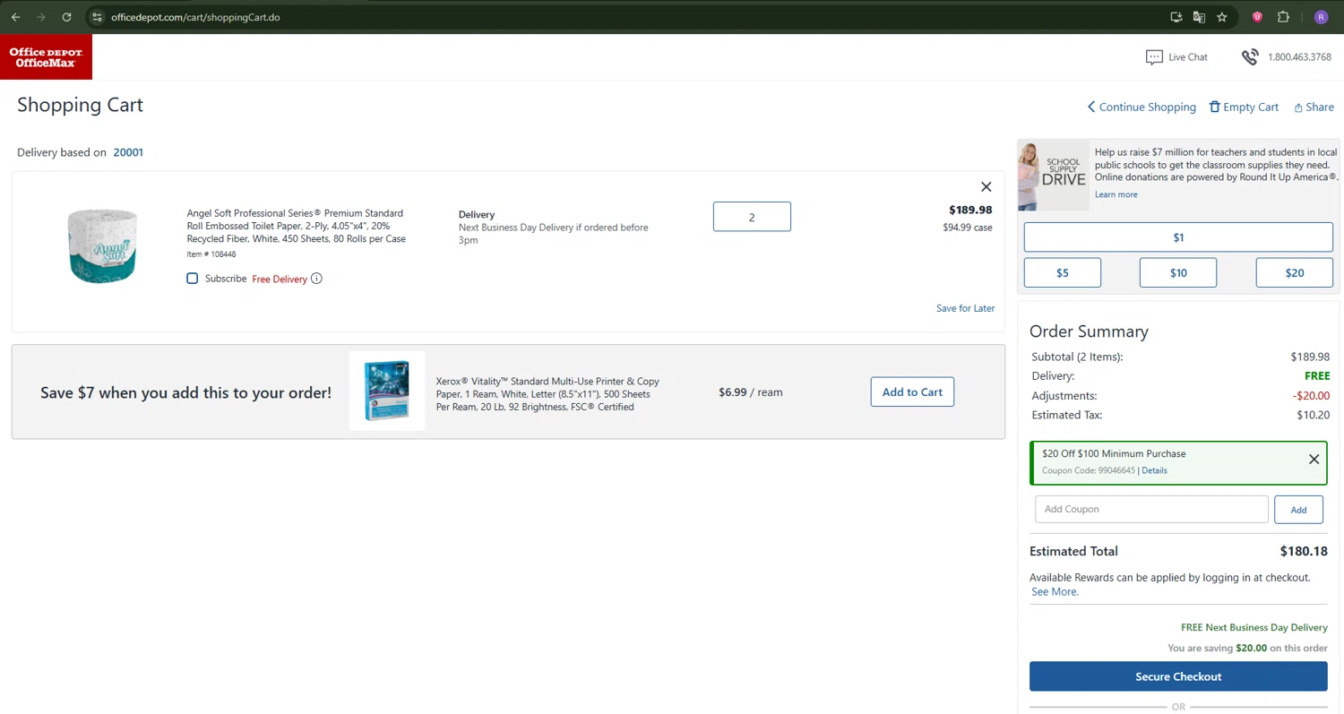
Task: Click Continue Shopping link
Action: (x=1142, y=107)
